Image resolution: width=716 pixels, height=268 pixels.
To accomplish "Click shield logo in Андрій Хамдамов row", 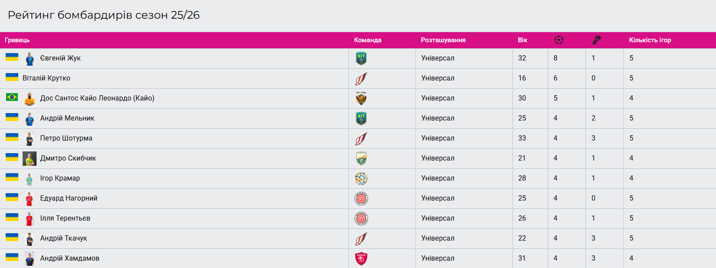I will pyautogui.click(x=361, y=258).
